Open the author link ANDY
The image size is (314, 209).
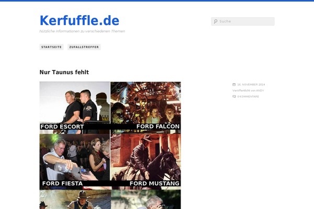click(260, 90)
